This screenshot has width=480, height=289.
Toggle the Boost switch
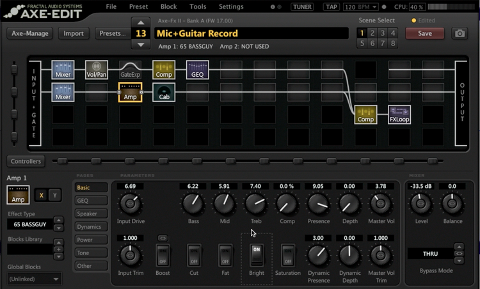coord(163,255)
